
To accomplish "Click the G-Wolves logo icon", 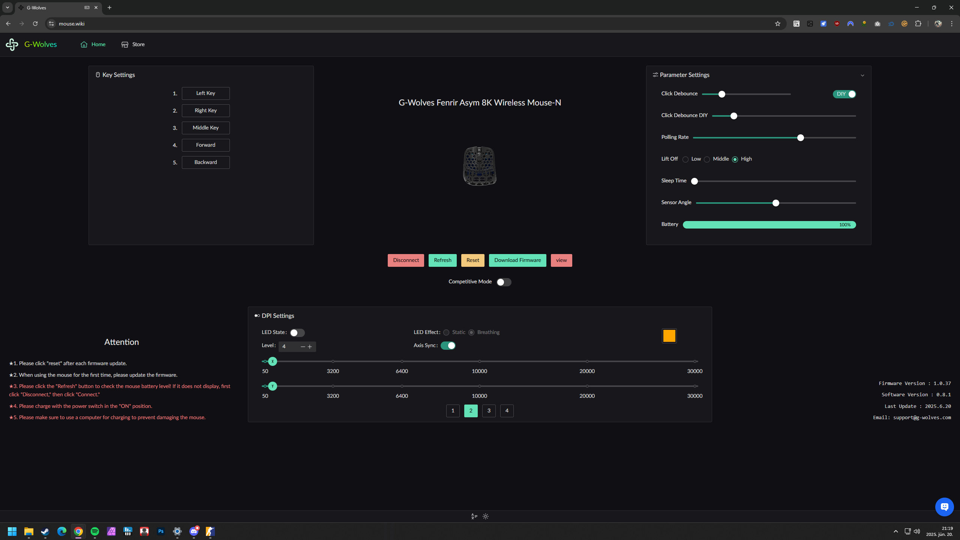I will (x=12, y=44).
